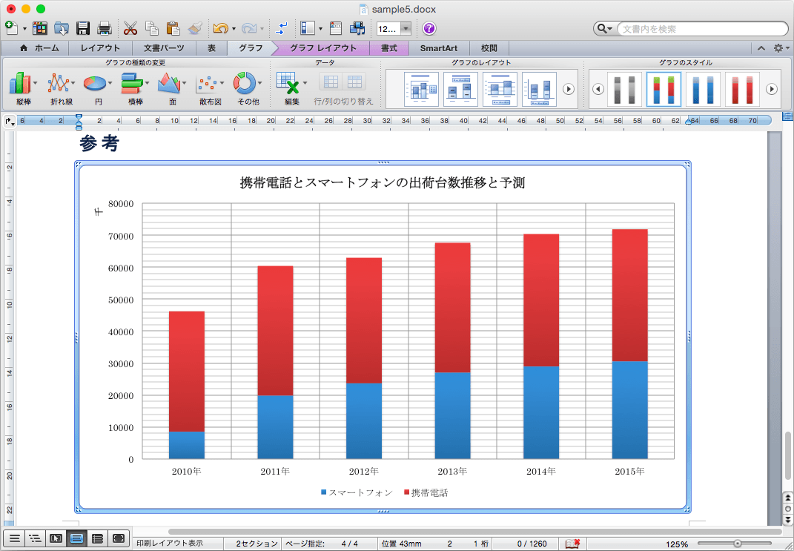
Task: Open the zoom percentage combo box
Action: pyautogui.click(x=394, y=29)
